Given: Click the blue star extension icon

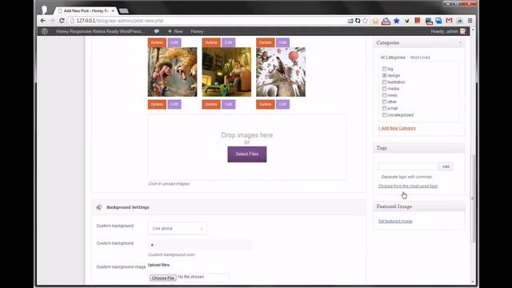Looking at the screenshot, I should (x=397, y=21).
